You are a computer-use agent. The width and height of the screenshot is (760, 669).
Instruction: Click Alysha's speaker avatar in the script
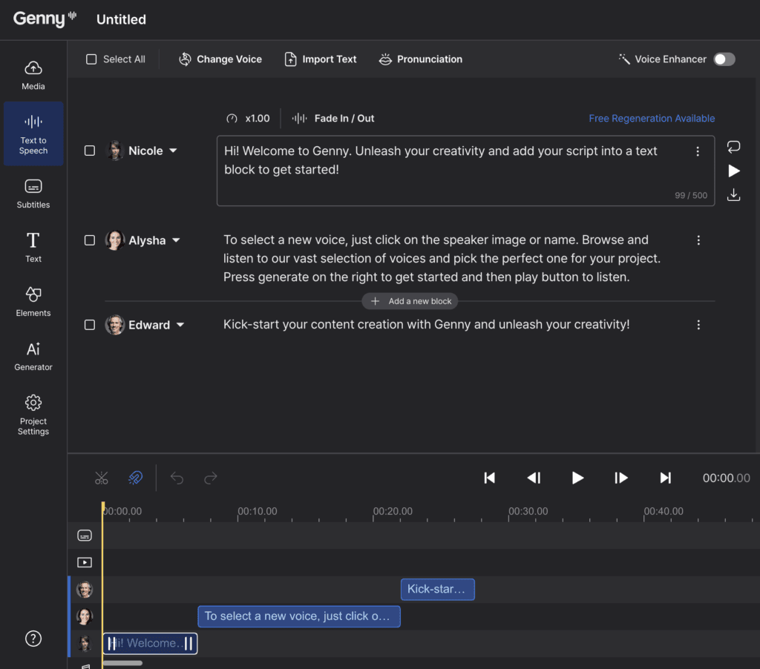point(115,240)
